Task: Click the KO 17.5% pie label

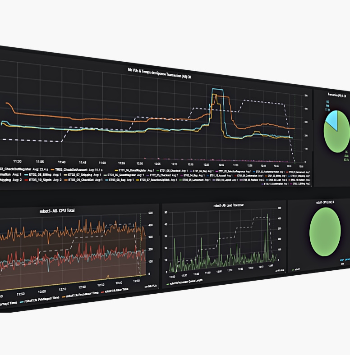Action: click(x=327, y=106)
